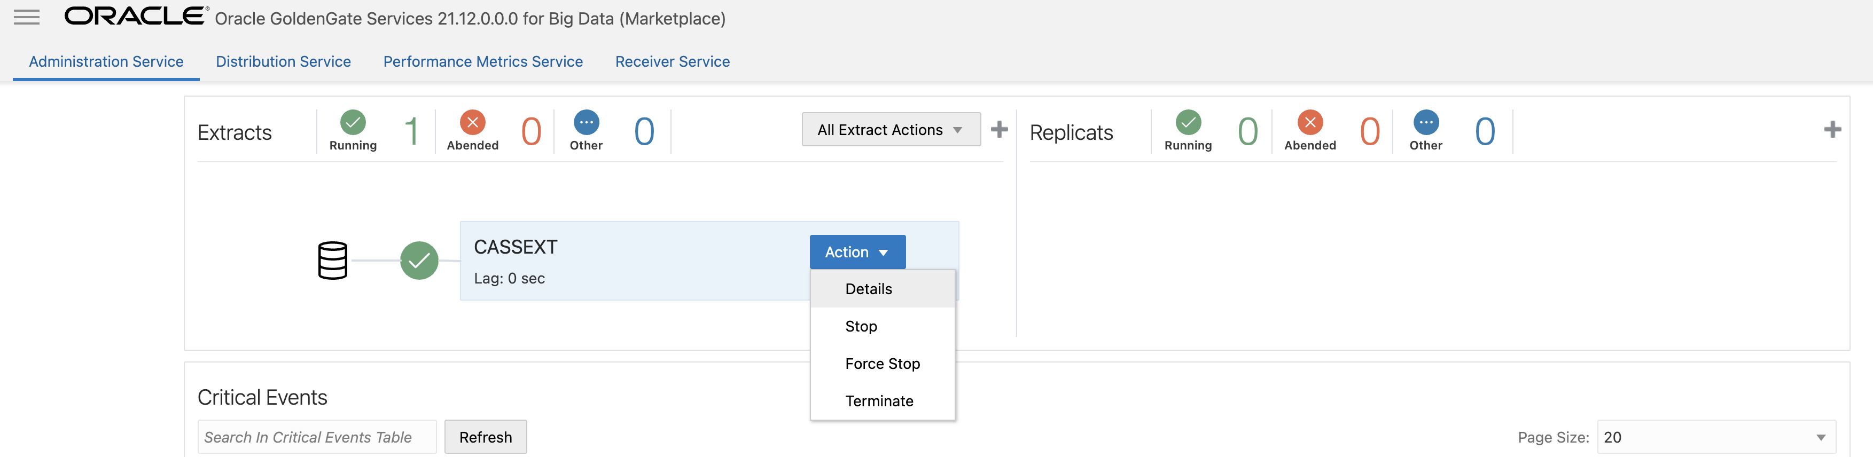
Task: Choose Force Stop from the Action menu
Action: (882, 364)
